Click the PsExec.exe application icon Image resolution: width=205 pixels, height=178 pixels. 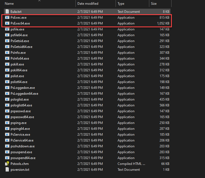pos(7,17)
